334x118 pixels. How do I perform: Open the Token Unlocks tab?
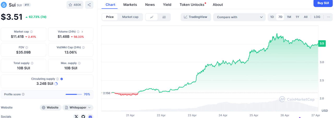(x=192, y=5)
